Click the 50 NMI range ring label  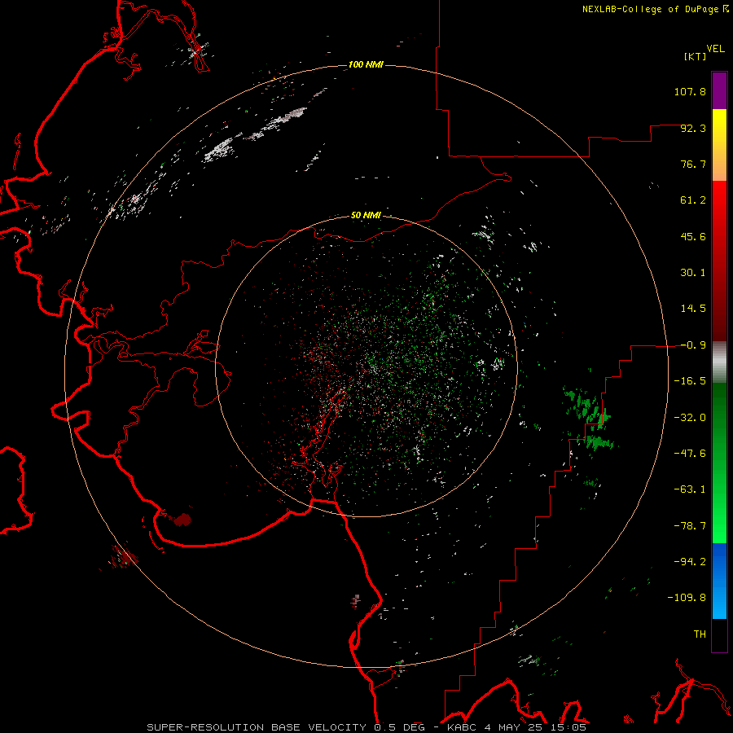(x=366, y=215)
